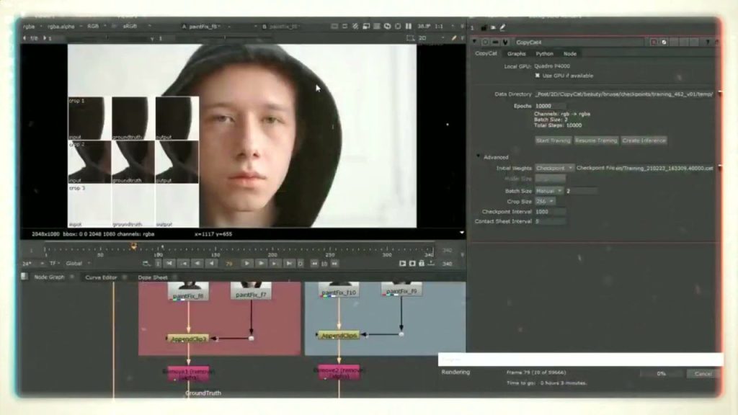Screen dimensions: 738x415
Task: Collapse the Advanced section in CopyCat properties
Action: click(x=478, y=157)
